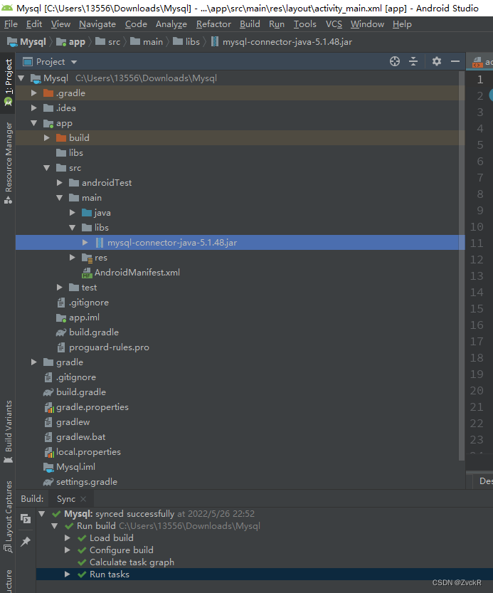Select app.iml file
493x593 pixels.
click(x=78, y=318)
